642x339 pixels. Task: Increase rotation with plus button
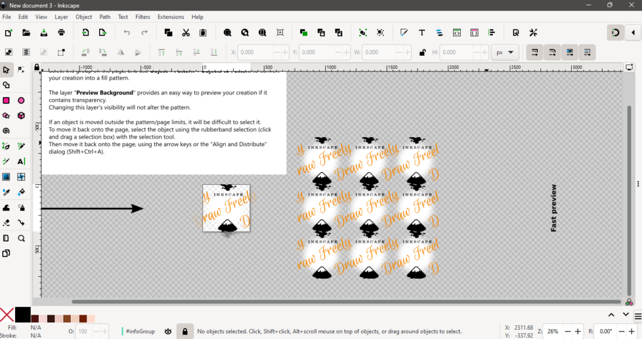coord(631,331)
